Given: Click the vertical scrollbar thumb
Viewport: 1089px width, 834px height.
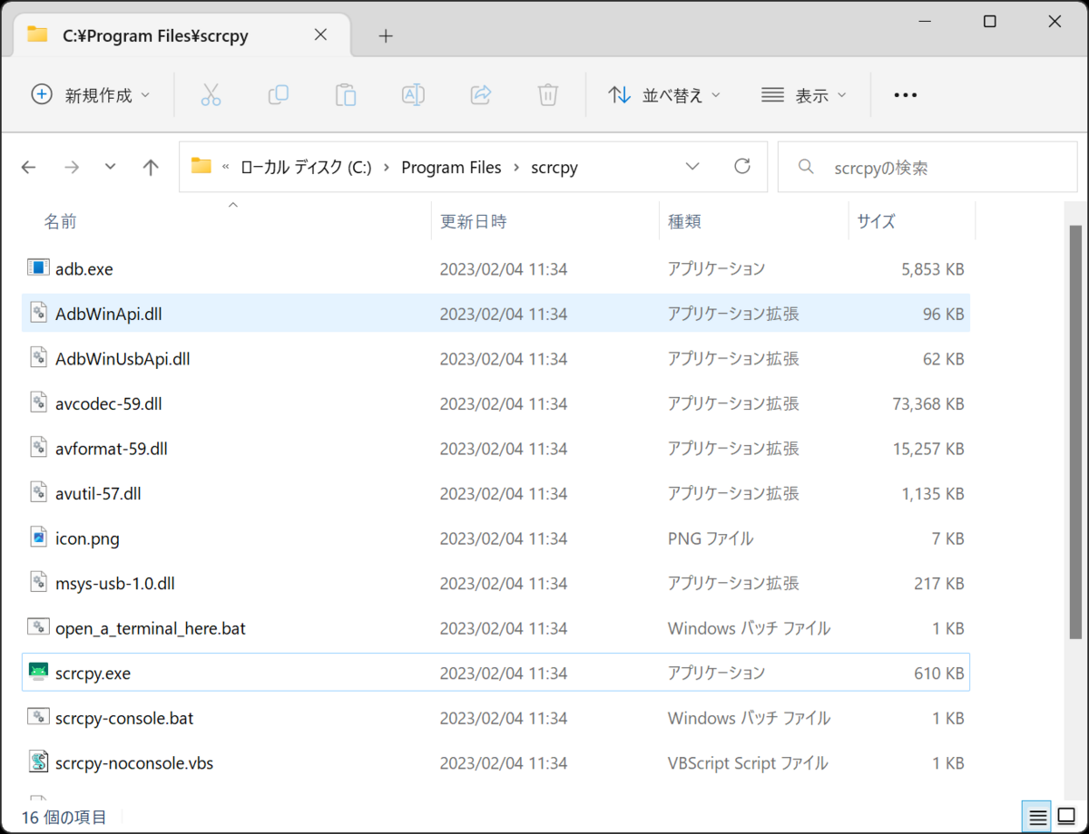Looking at the screenshot, I should pyautogui.click(x=1075, y=432).
